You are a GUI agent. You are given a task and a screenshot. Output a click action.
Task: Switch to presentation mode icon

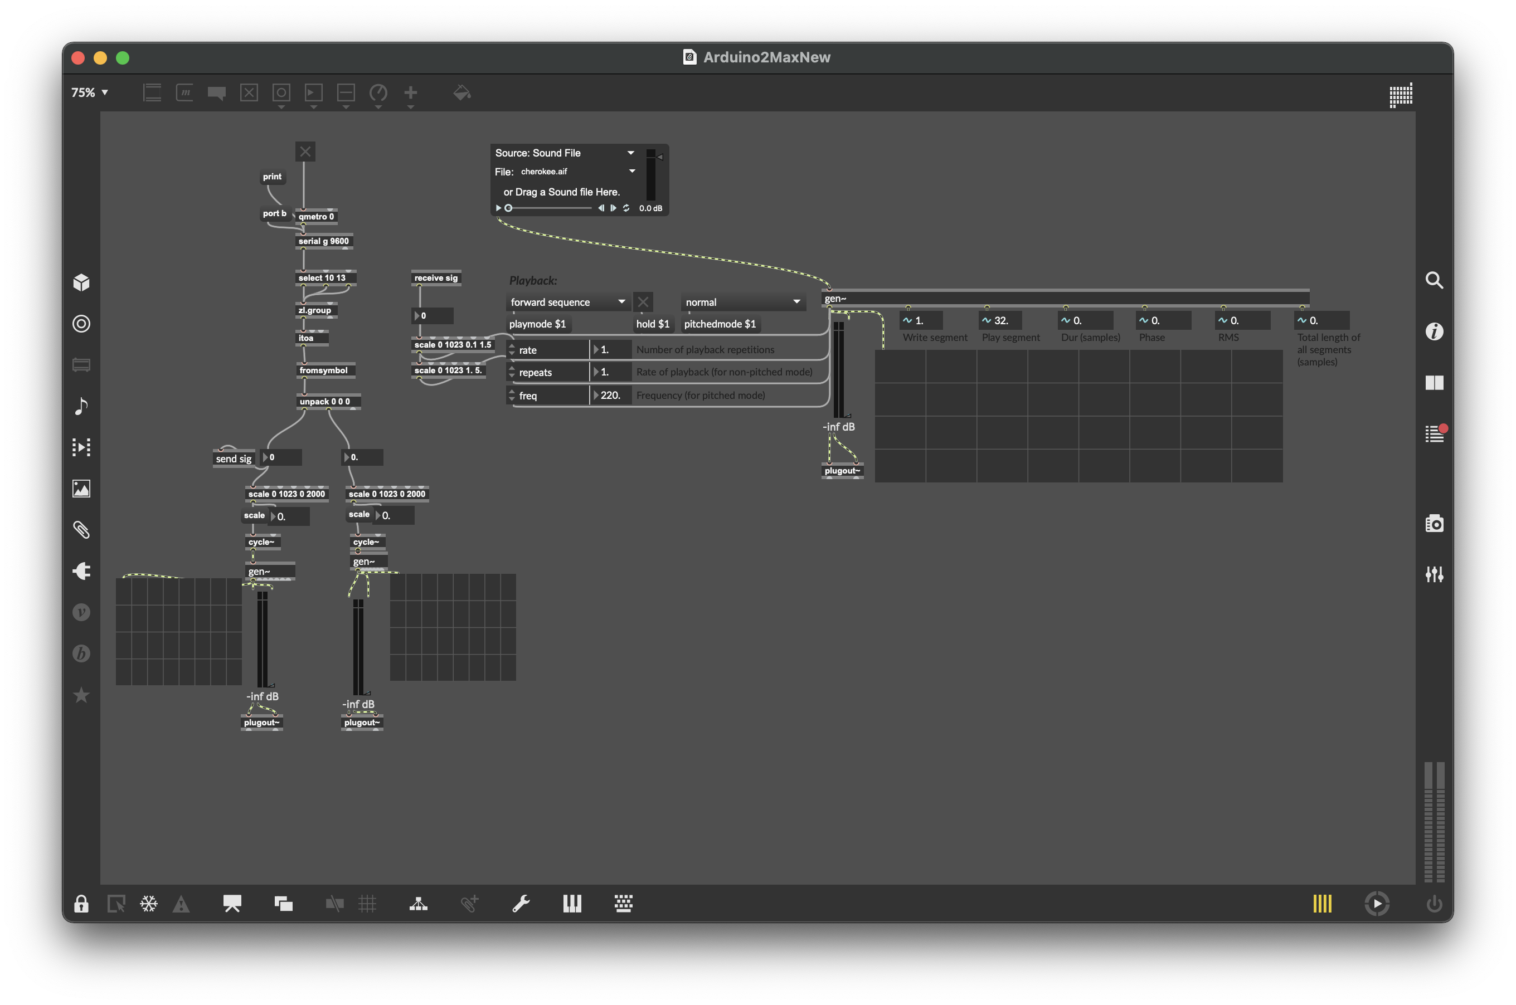[x=232, y=904]
